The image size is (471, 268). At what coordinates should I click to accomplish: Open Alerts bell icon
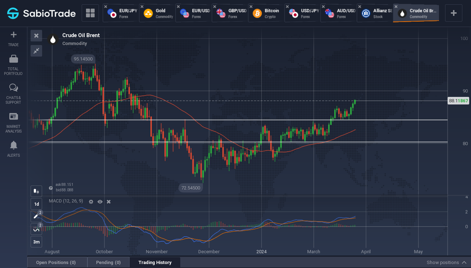13,145
